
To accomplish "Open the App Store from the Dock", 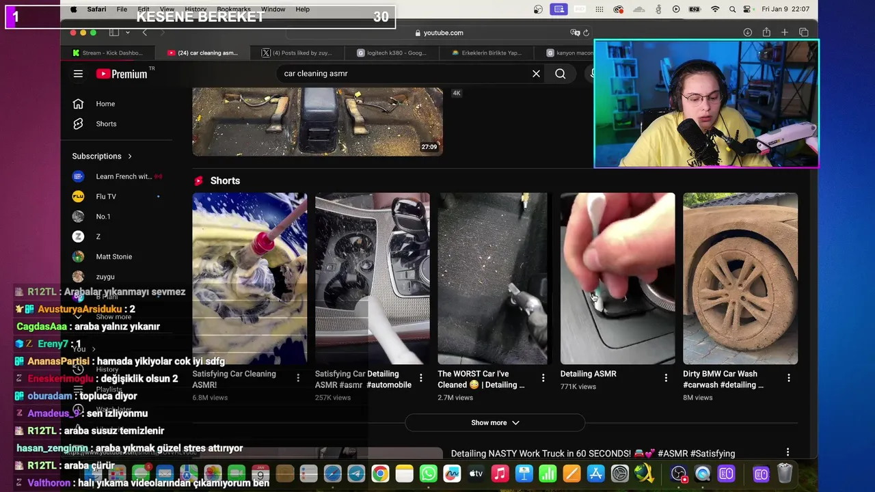I will (x=595, y=474).
